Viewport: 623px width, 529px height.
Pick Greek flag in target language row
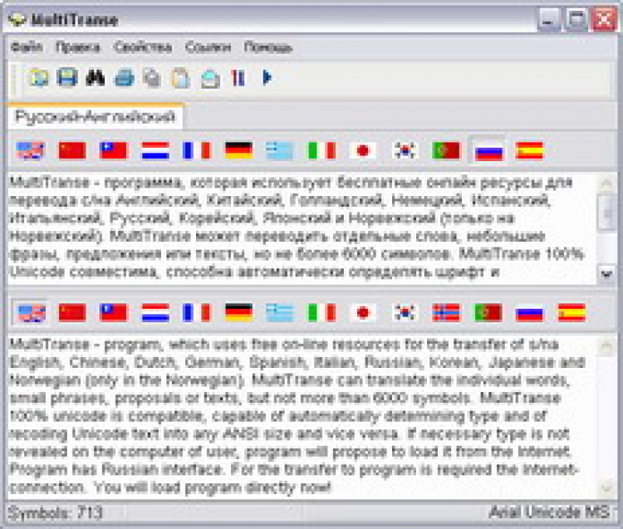point(280,312)
